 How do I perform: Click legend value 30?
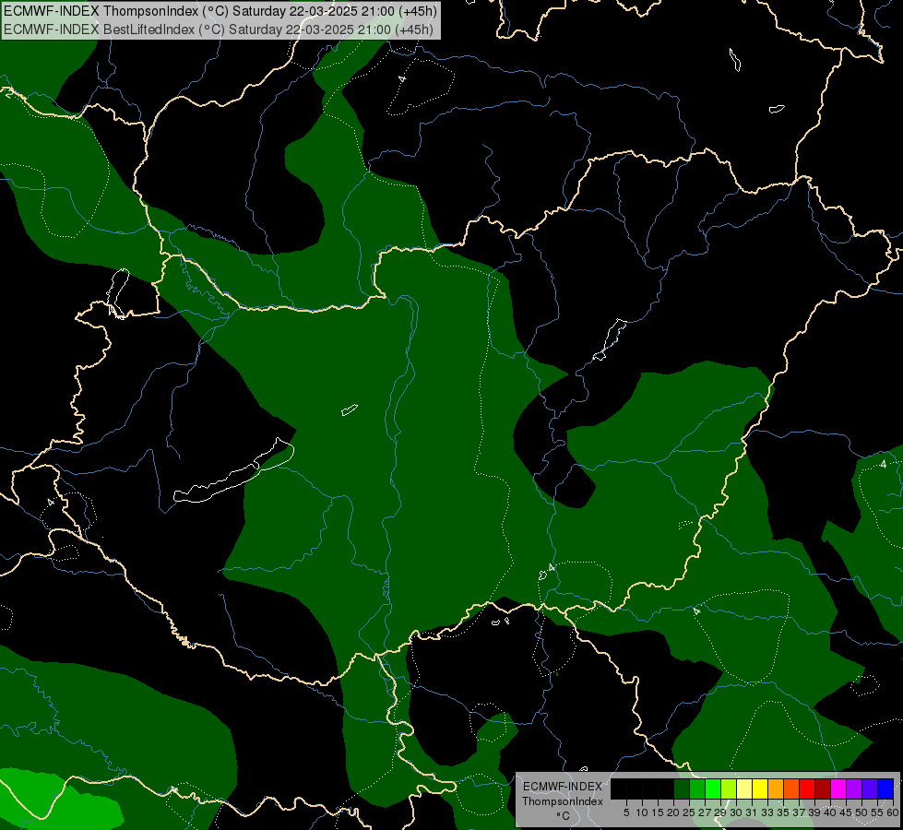(736, 812)
